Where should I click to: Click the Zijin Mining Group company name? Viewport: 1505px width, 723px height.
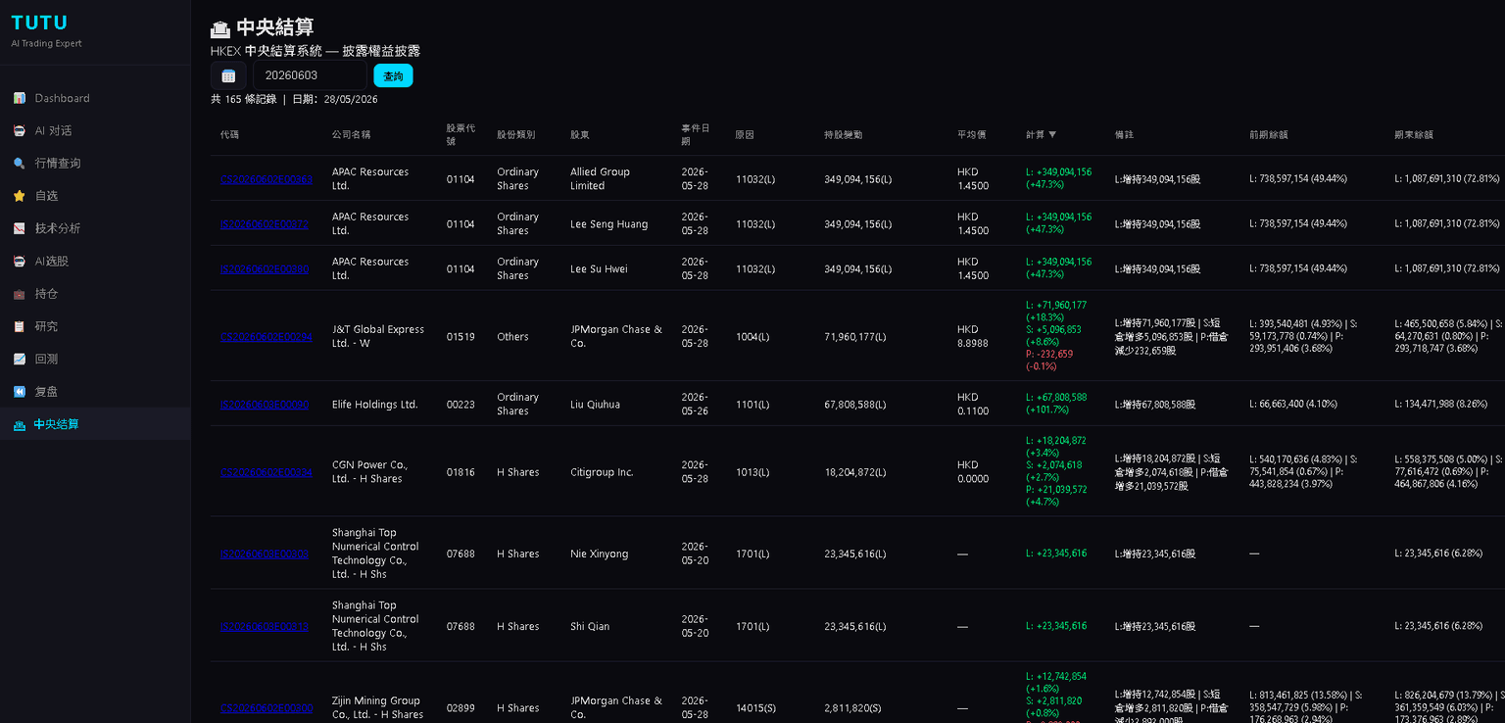click(377, 707)
